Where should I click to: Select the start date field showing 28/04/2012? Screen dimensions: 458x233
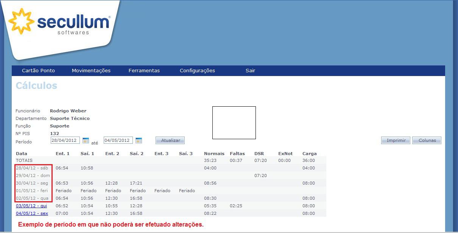click(65, 140)
